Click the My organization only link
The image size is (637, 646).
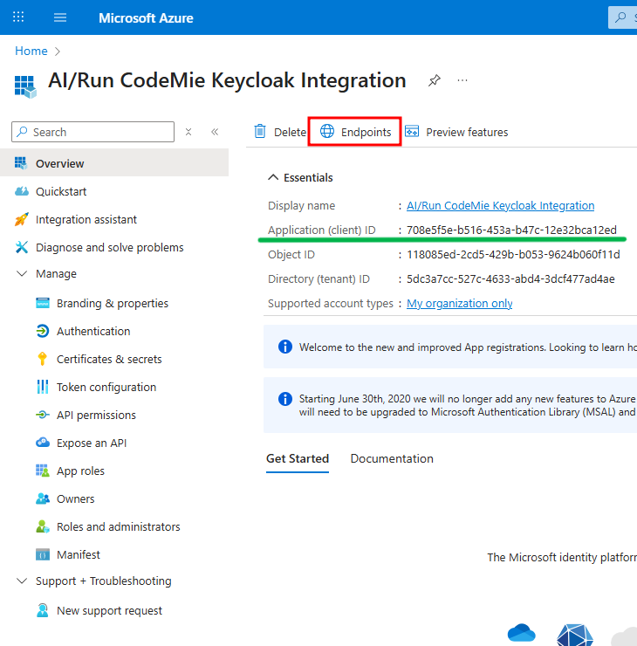pyautogui.click(x=460, y=304)
